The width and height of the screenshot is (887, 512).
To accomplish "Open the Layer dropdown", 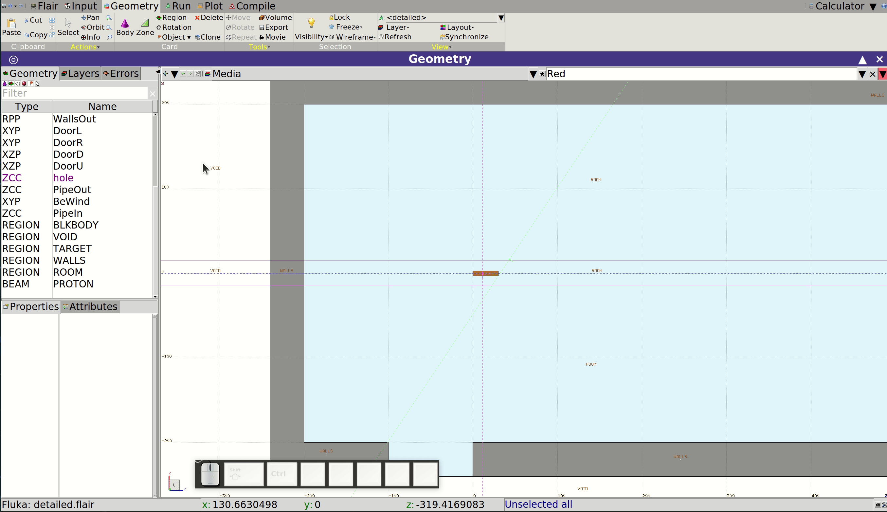I will (x=394, y=27).
